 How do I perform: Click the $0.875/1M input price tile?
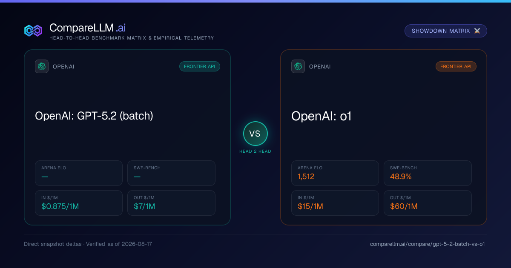tap(79, 203)
